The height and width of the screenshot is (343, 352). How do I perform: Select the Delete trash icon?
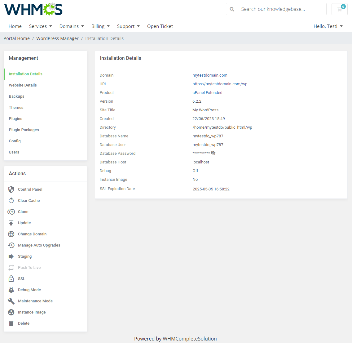point(11,323)
